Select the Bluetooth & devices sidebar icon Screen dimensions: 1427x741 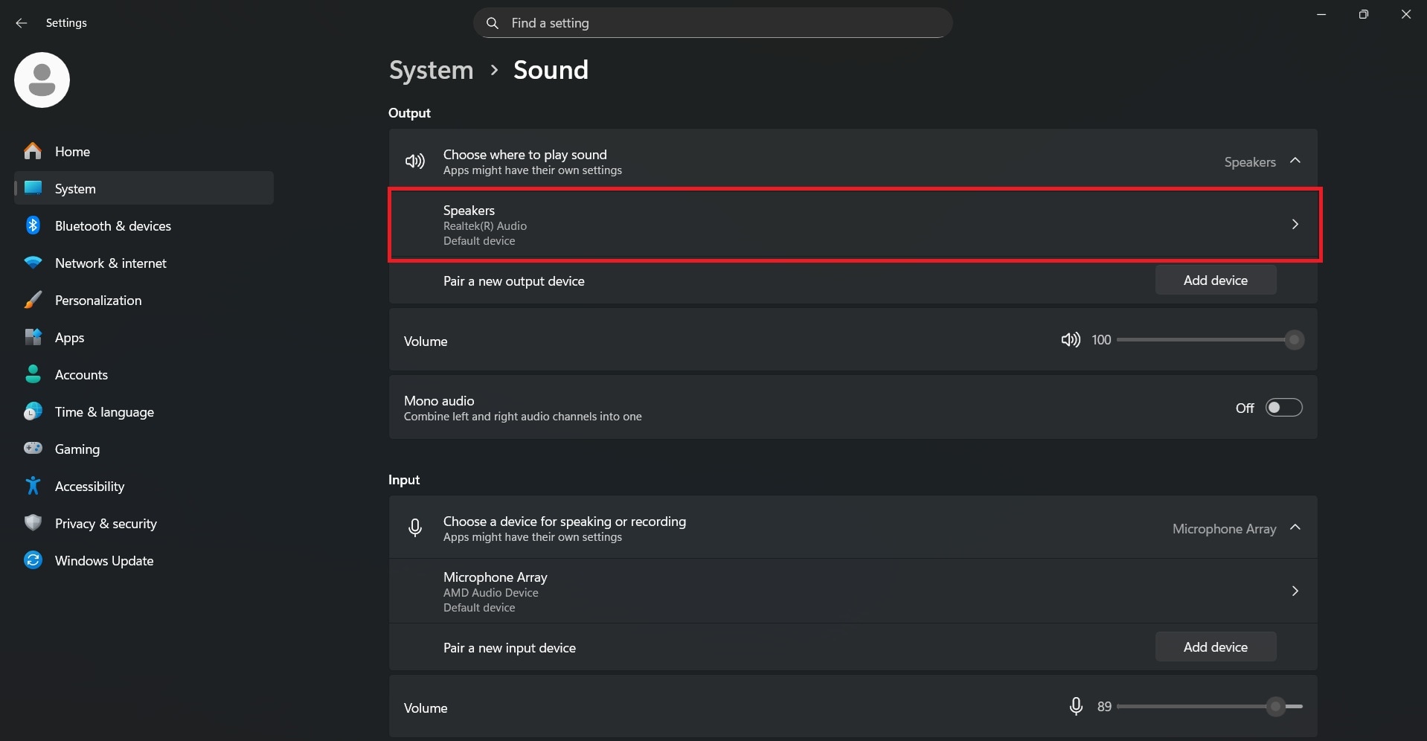pos(33,225)
